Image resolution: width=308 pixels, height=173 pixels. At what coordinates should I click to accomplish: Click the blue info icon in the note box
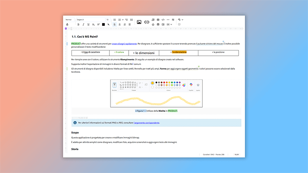pyautogui.click(x=75, y=123)
